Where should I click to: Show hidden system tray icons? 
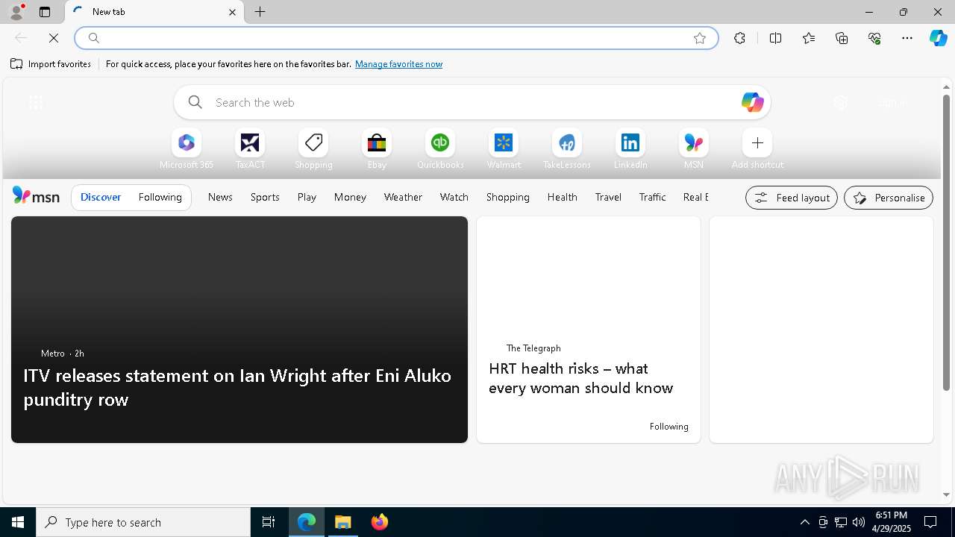tap(805, 522)
